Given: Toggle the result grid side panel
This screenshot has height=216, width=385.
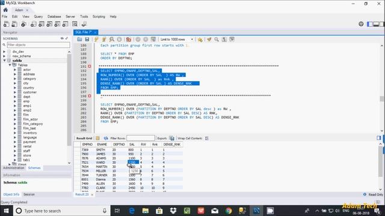Looking at the screenshot, I should [379, 138].
